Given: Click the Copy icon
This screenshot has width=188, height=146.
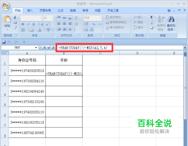Looking at the screenshot, I should (15, 22).
